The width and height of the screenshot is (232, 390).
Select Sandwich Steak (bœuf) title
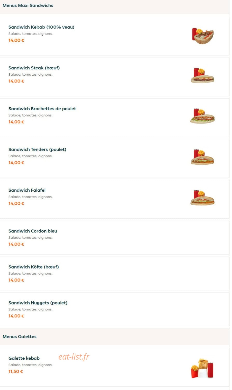[34, 68]
